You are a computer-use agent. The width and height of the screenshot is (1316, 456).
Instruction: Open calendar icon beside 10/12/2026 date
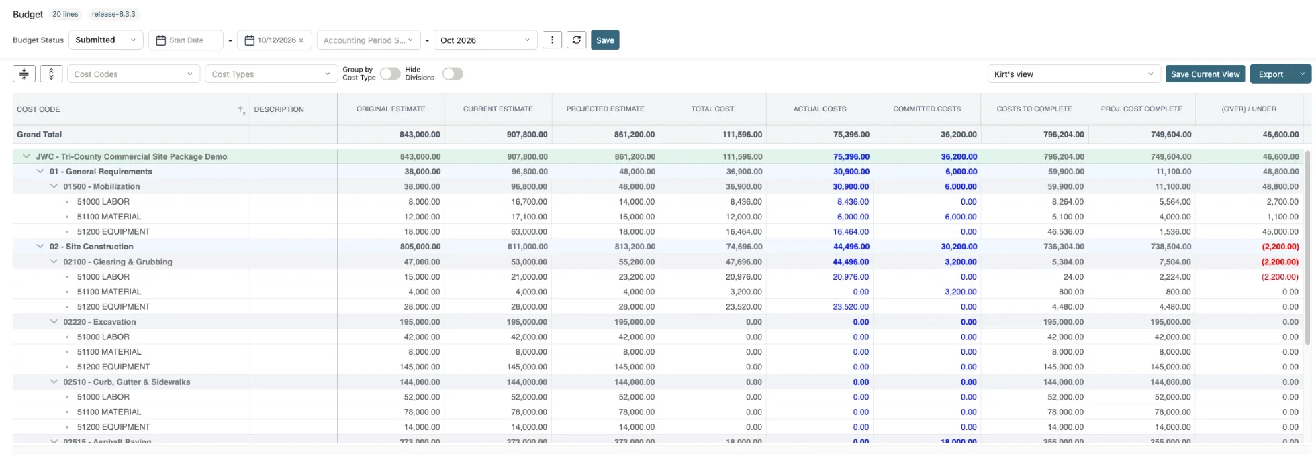click(250, 40)
